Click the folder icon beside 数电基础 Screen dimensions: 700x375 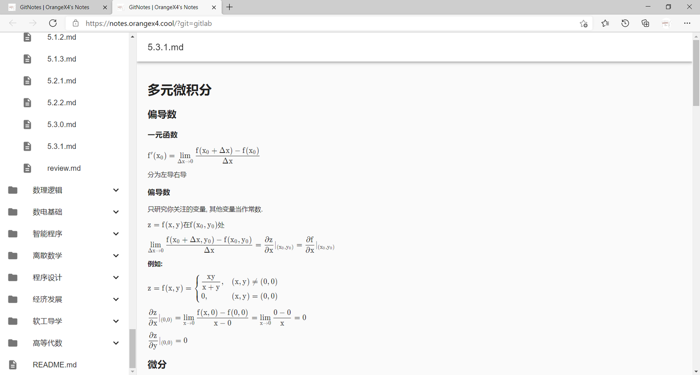12,212
